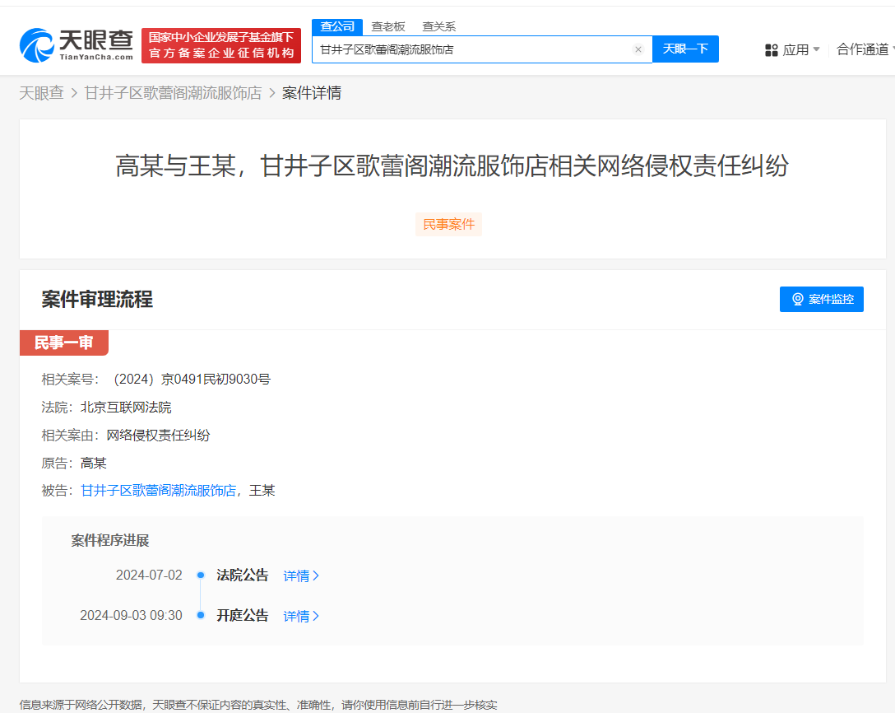Click the timeline dot next to 法院公告

[x=199, y=575]
